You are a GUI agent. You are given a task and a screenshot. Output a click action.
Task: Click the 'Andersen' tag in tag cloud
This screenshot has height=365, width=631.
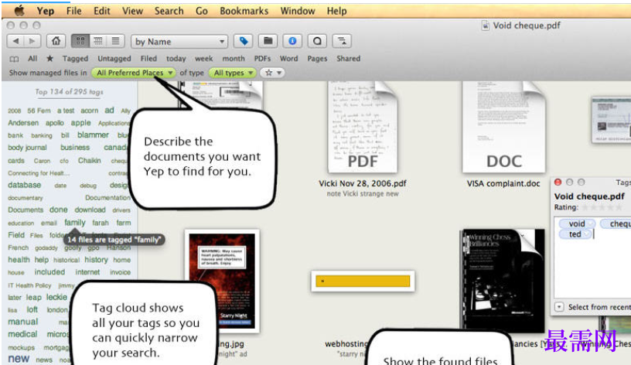coord(23,123)
